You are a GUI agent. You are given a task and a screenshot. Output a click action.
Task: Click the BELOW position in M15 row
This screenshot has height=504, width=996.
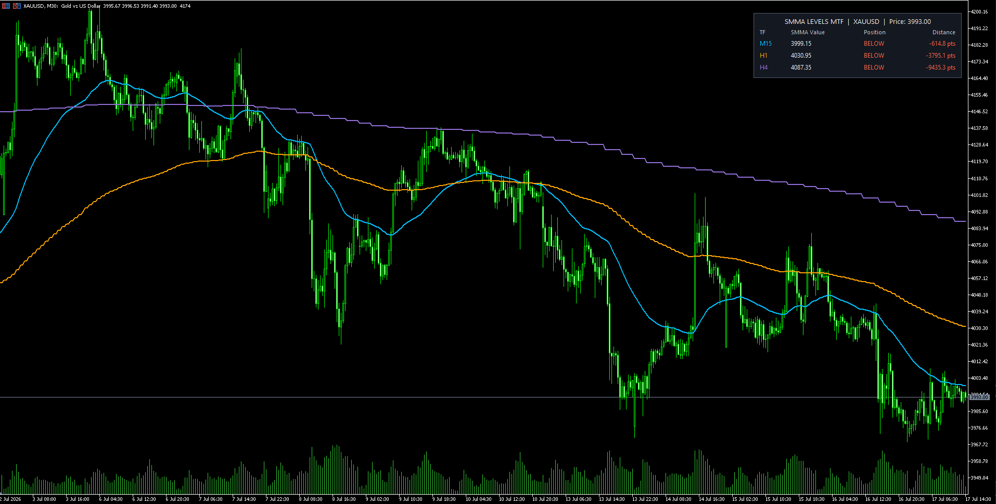point(874,44)
